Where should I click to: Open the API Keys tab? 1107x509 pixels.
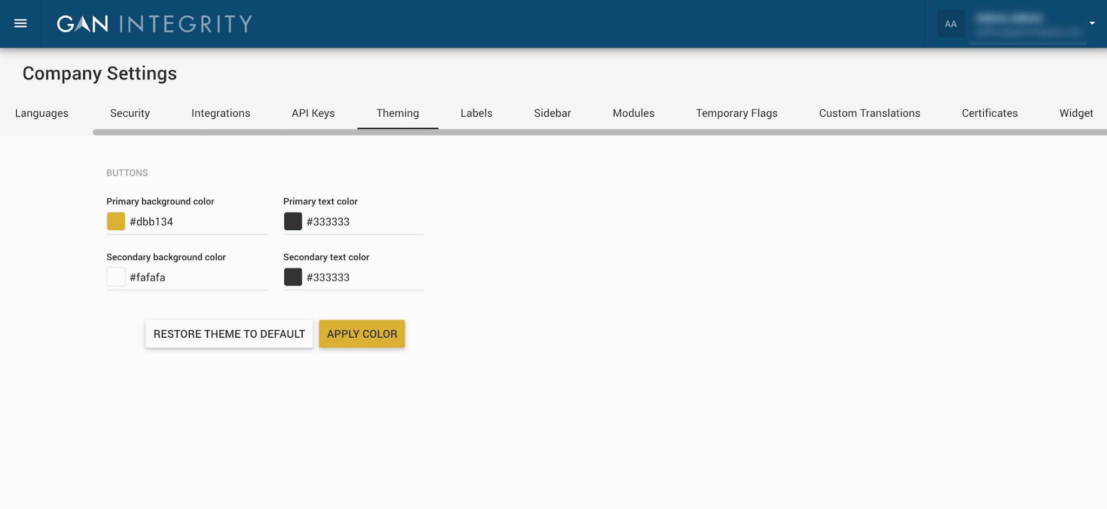click(313, 113)
